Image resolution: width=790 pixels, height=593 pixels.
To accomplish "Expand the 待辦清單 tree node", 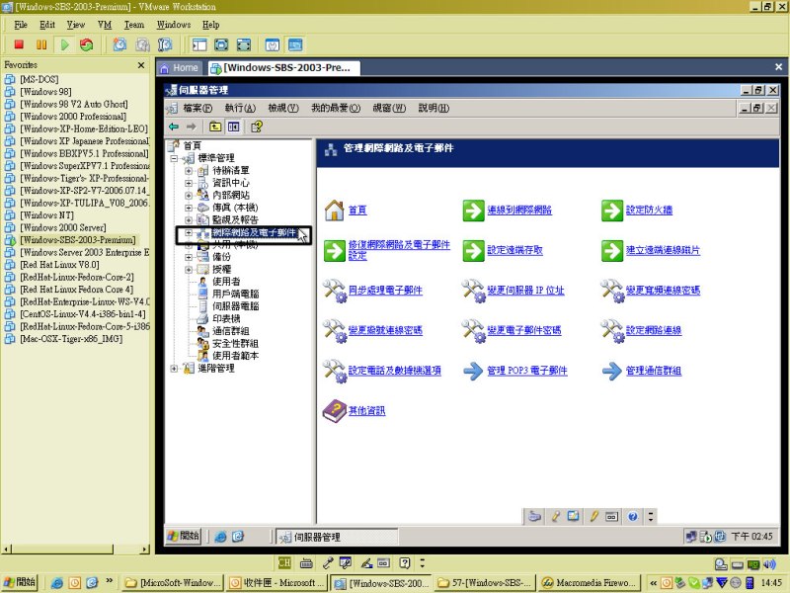I will click(x=189, y=170).
